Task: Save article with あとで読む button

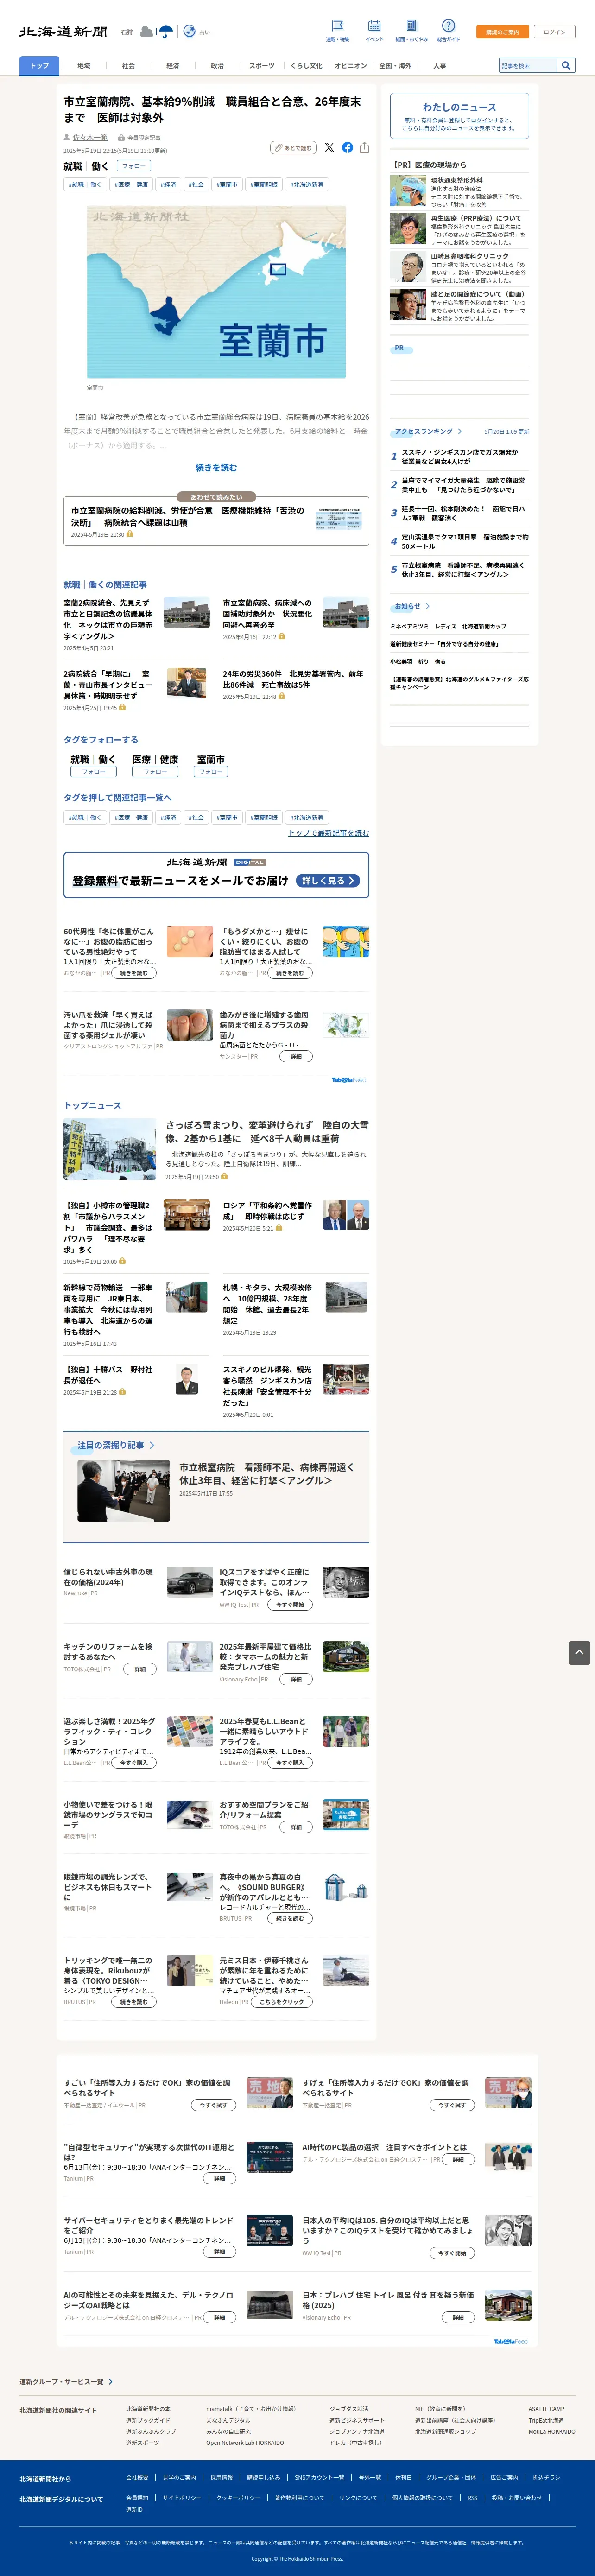Action: [293, 148]
